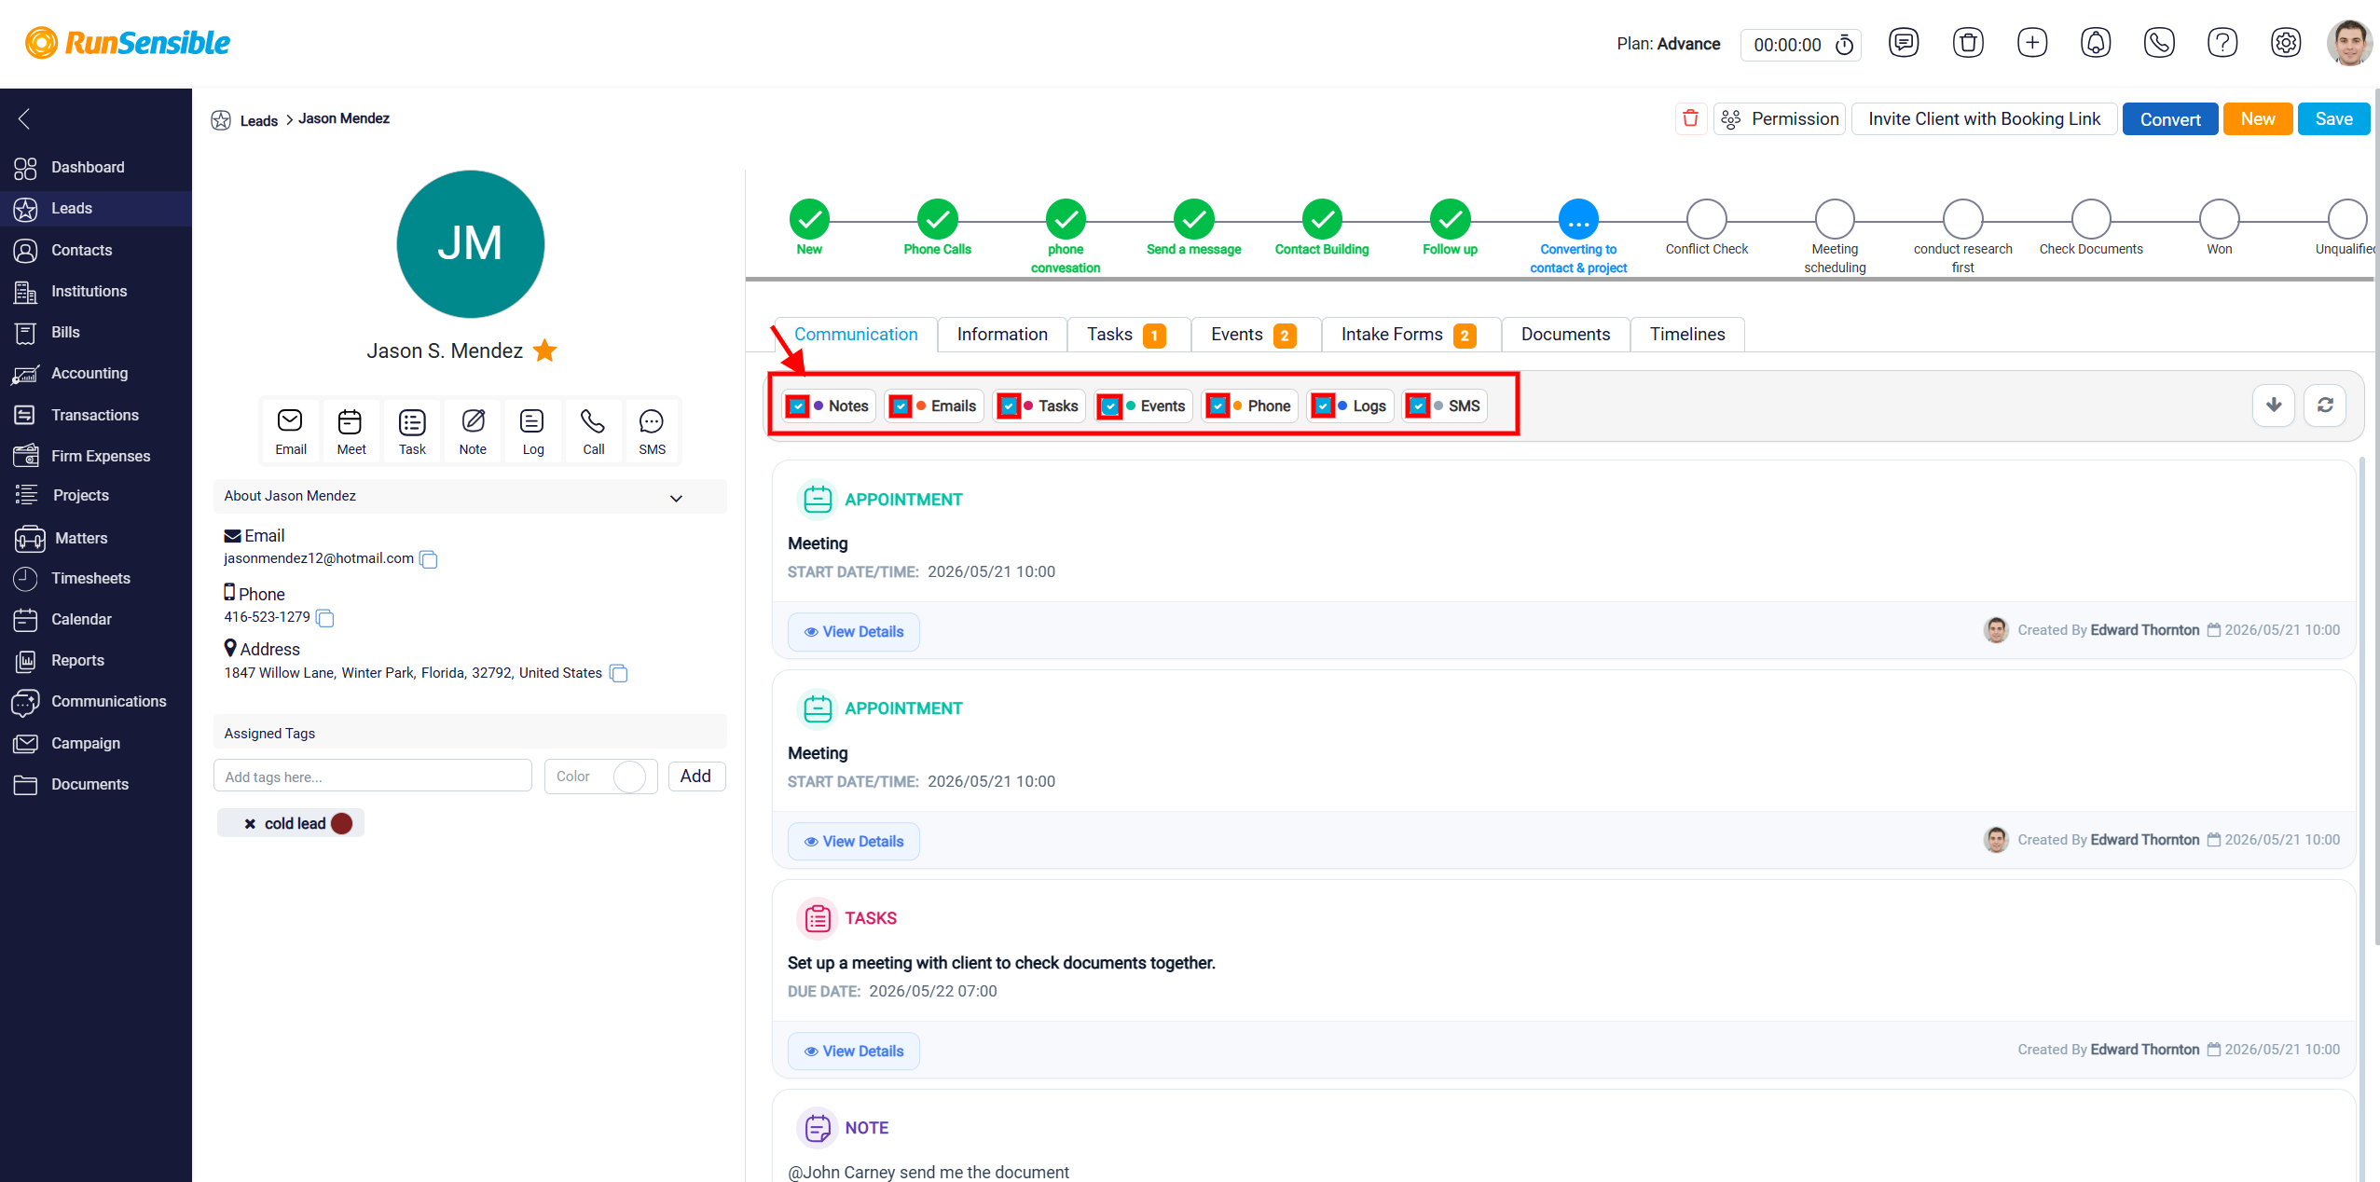The height and width of the screenshot is (1182, 2380).
Task: Click the red delete lead trash icon
Action: (1690, 119)
